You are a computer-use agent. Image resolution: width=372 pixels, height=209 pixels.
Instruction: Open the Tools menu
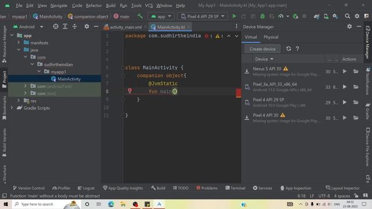136,5
